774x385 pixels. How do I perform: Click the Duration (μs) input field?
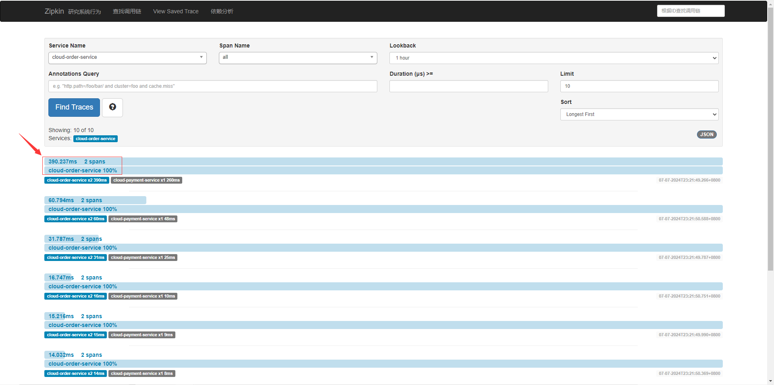pos(469,86)
